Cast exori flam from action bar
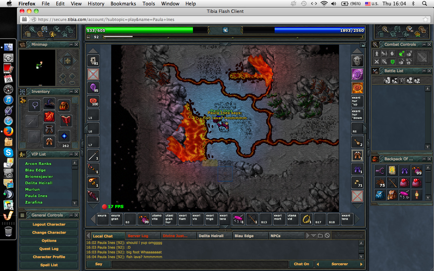This screenshot has height=271, width=434. tap(184, 219)
